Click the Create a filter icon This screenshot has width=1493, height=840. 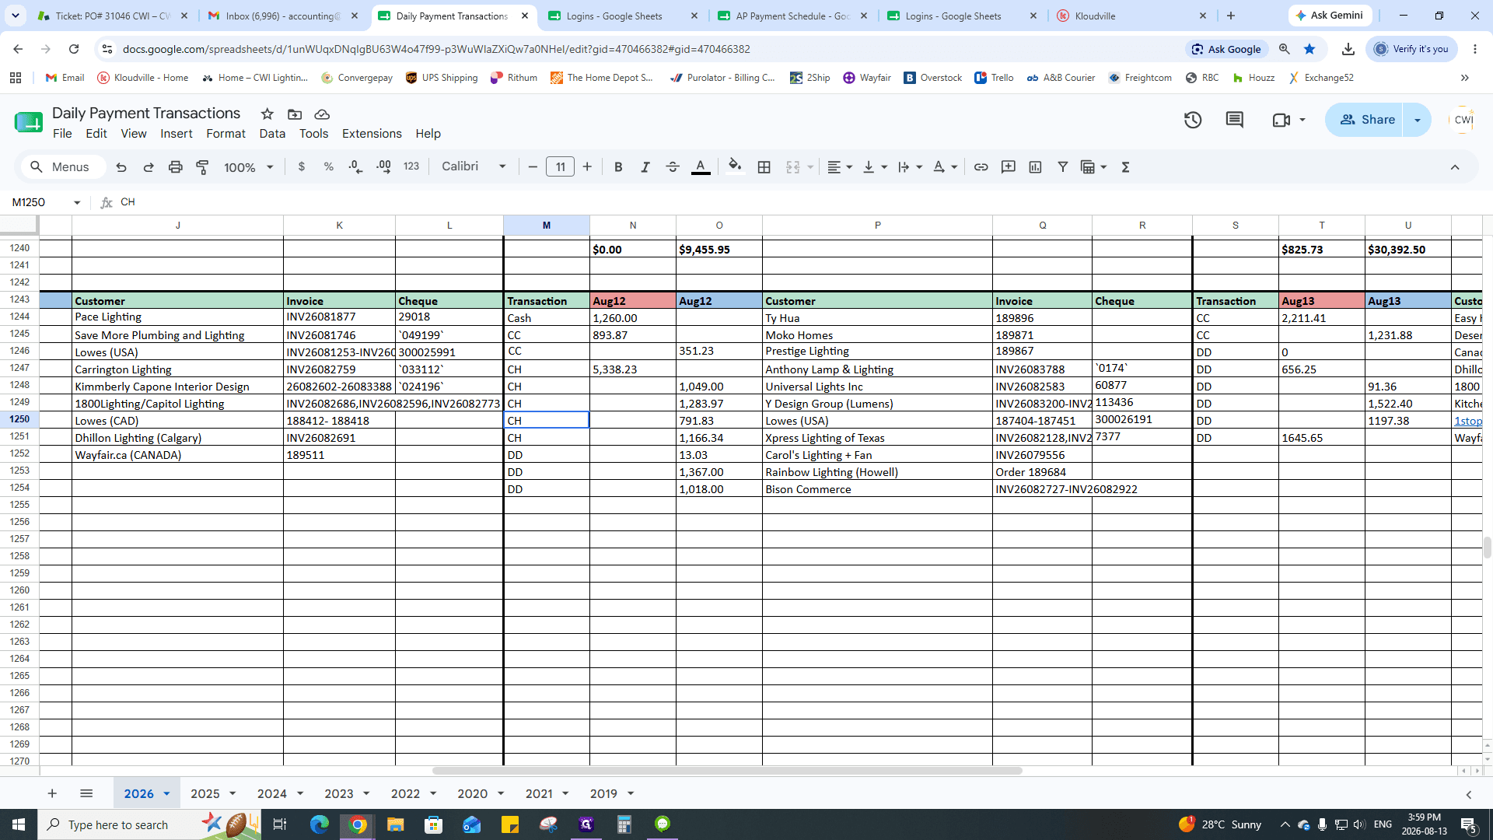point(1062,167)
